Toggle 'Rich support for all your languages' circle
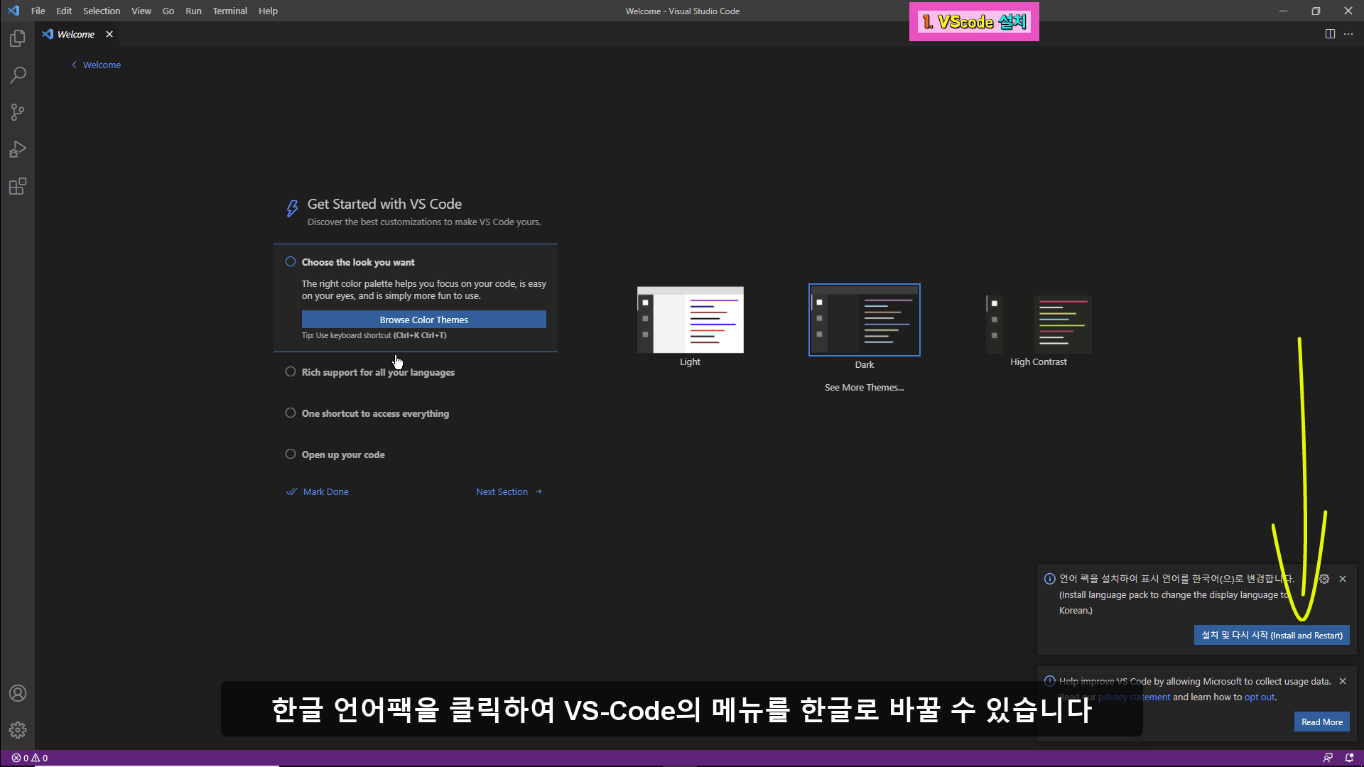The height and width of the screenshot is (767, 1364). coord(291,372)
